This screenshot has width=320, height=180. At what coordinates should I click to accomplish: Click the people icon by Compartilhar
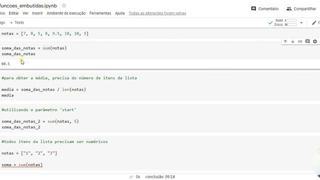(289, 9)
